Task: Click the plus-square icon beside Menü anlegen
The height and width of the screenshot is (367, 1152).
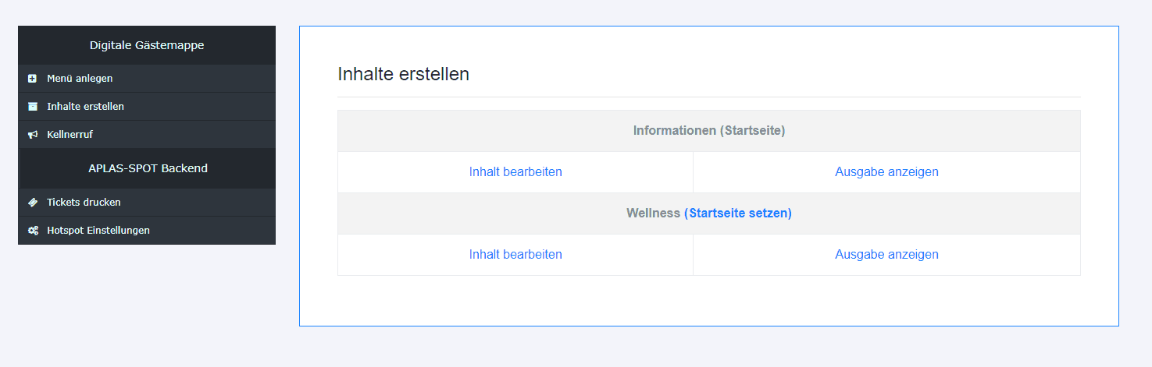Action: (x=32, y=79)
